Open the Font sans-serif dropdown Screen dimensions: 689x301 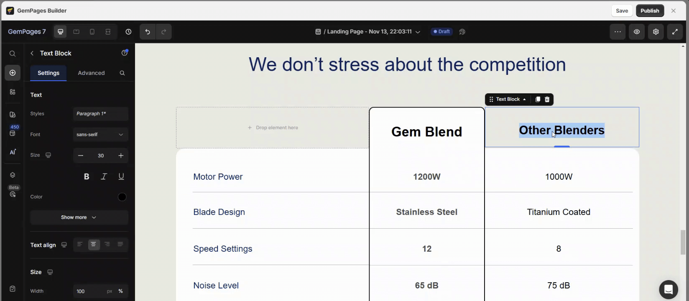(x=100, y=135)
